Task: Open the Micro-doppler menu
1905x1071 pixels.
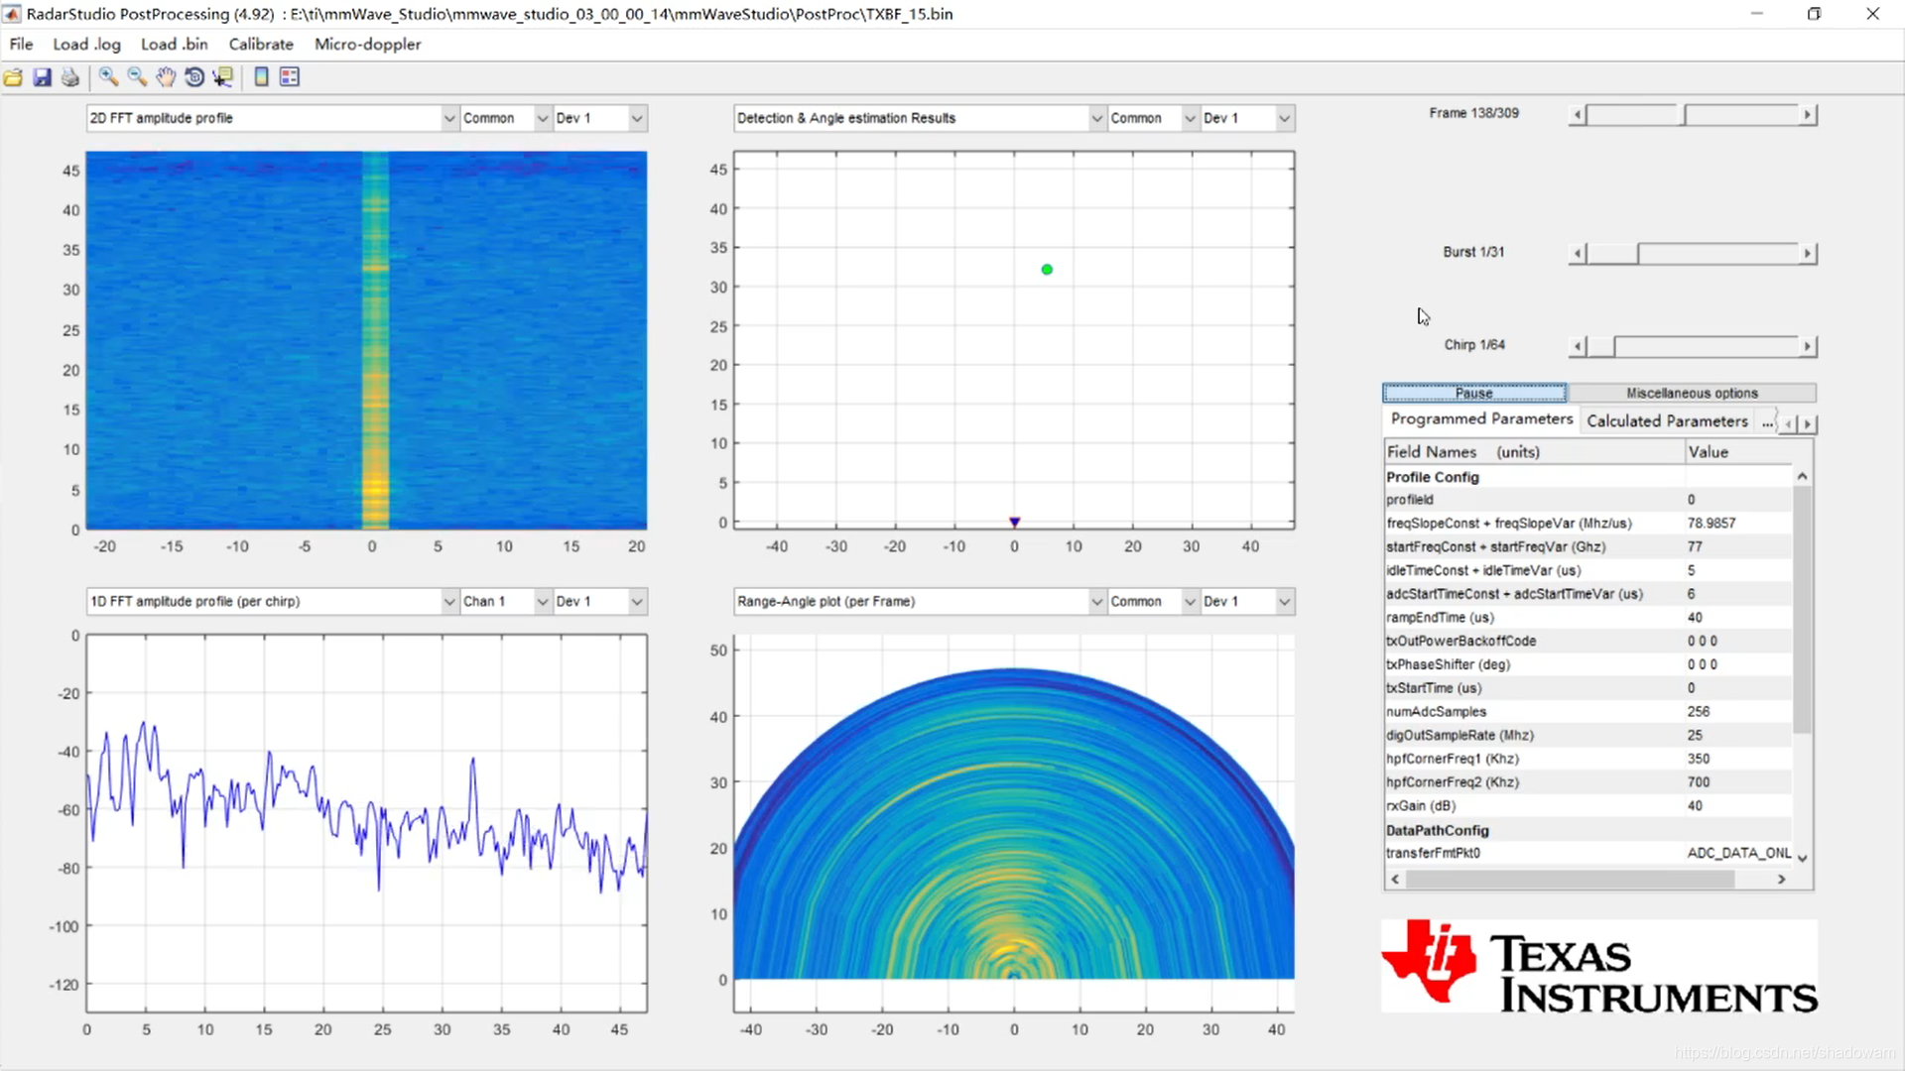Action: click(367, 44)
